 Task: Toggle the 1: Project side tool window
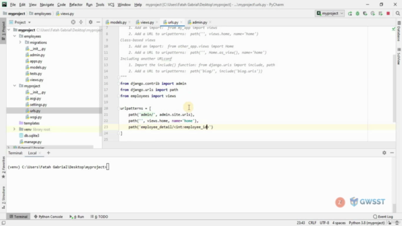(x=3, y=31)
